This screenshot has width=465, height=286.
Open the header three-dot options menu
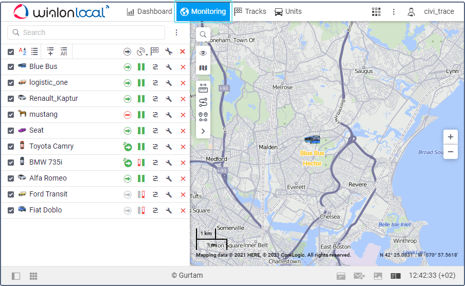coord(394,11)
